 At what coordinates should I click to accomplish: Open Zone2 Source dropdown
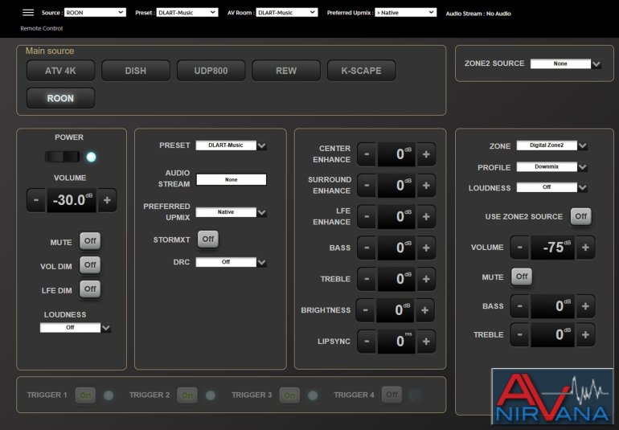point(565,63)
